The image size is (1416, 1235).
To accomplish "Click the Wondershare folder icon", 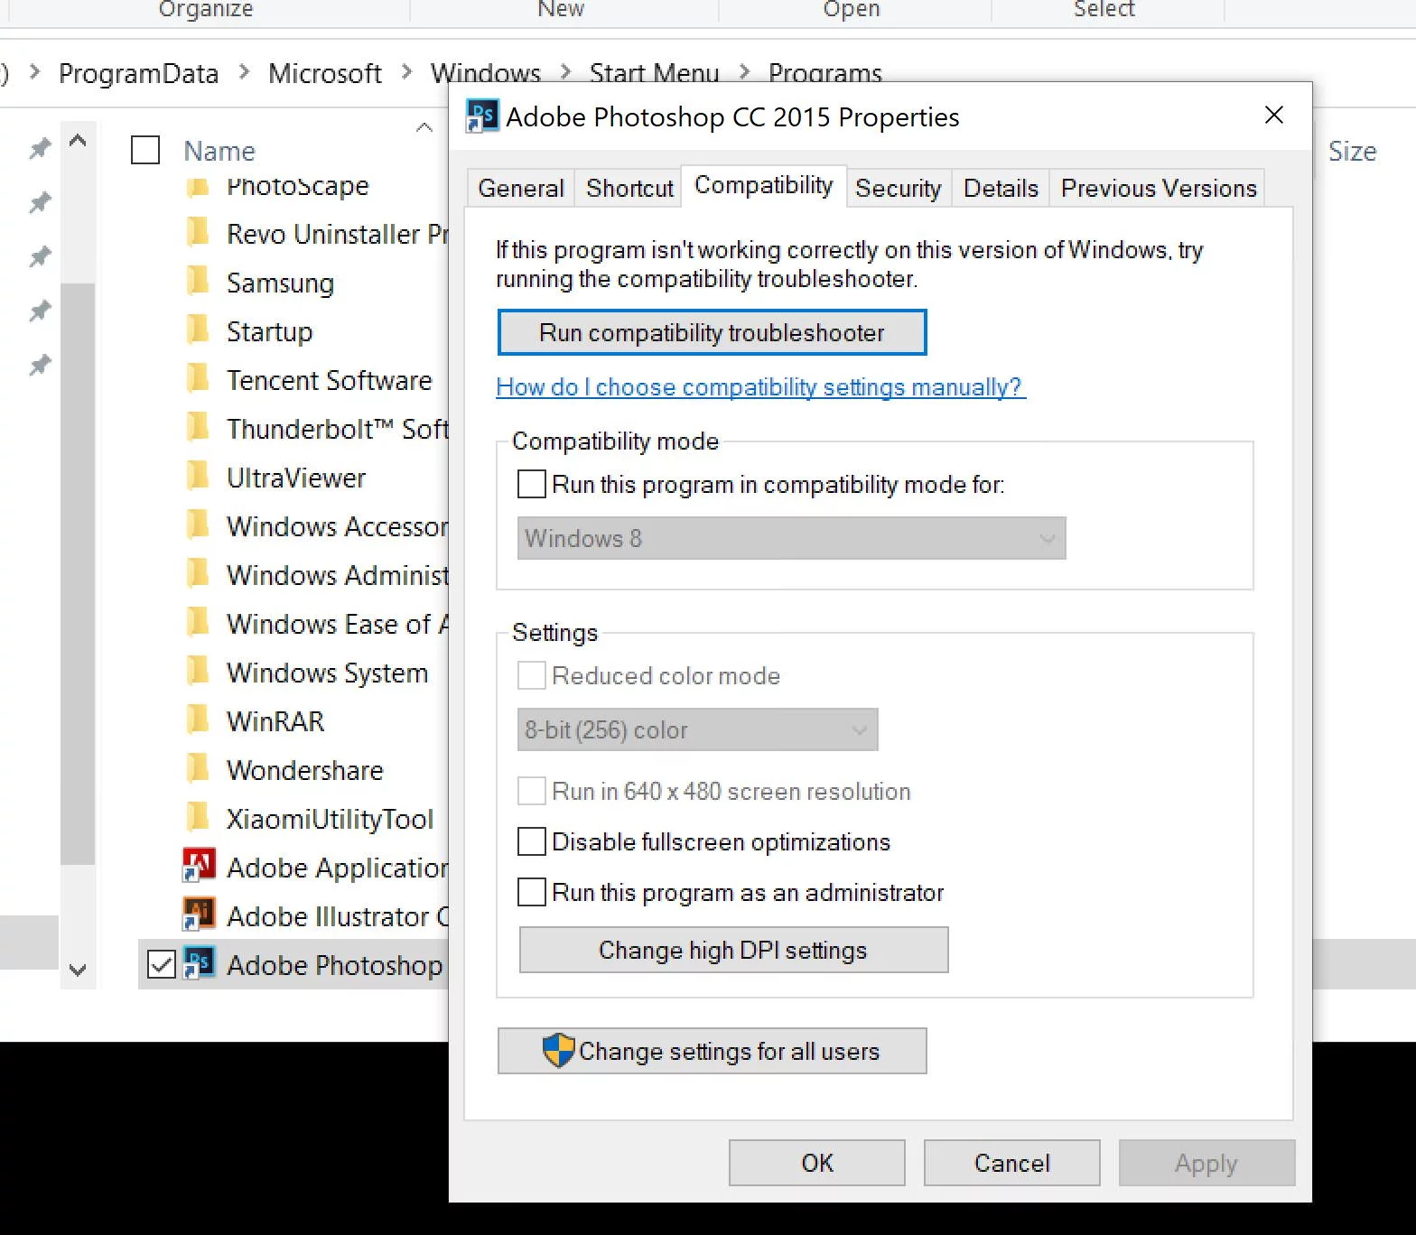I will pyautogui.click(x=199, y=768).
